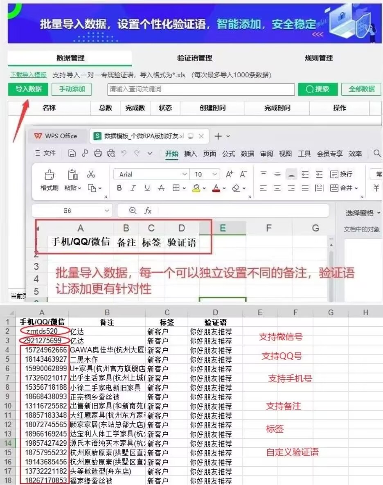
Task: Click the Save icon in quick toolbar
Action: pyautogui.click(x=72, y=153)
